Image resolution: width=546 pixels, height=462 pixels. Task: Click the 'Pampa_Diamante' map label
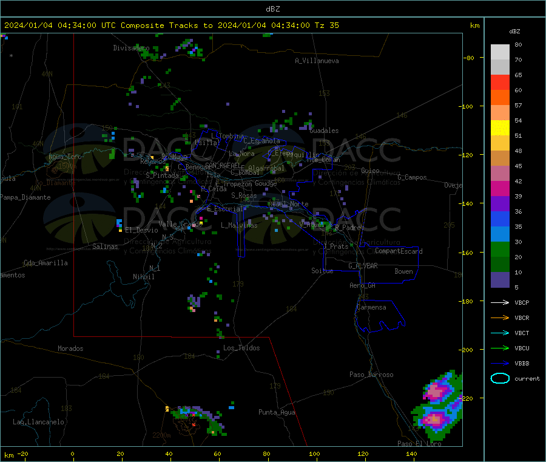pos(25,197)
